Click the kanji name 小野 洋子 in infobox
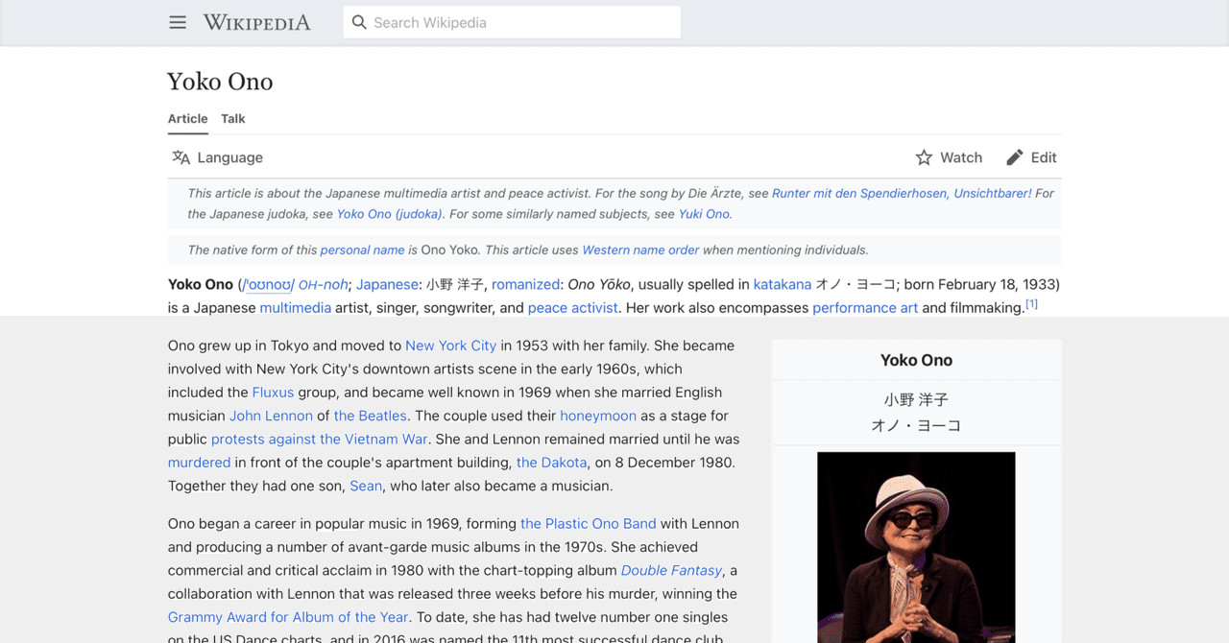 point(916,399)
